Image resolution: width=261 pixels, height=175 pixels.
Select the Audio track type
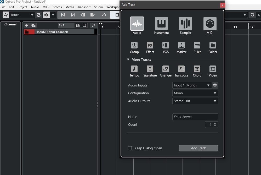[x=137, y=24]
